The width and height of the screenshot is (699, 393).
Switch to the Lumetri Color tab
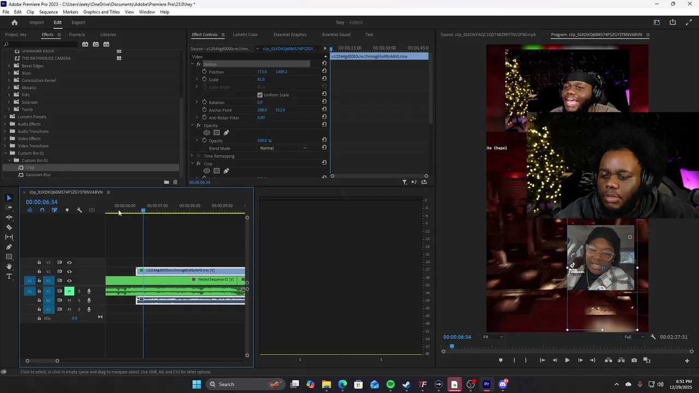click(x=245, y=34)
